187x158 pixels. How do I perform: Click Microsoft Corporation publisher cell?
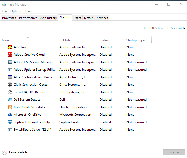click(x=75, y=115)
